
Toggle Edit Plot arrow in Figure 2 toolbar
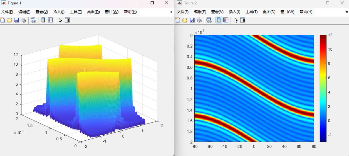pos(236,20)
